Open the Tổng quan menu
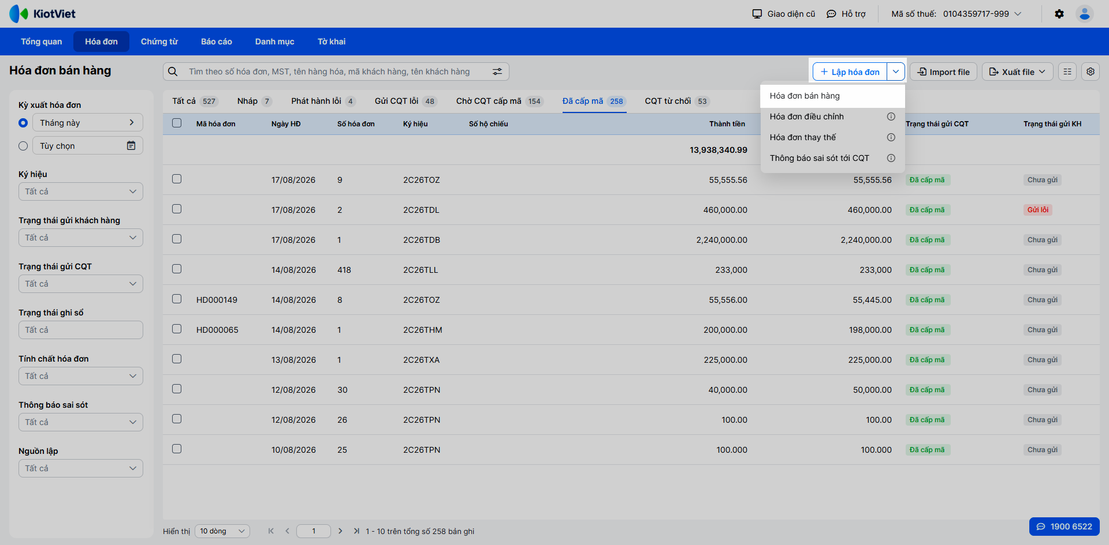This screenshot has height=545, width=1109. pos(42,42)
